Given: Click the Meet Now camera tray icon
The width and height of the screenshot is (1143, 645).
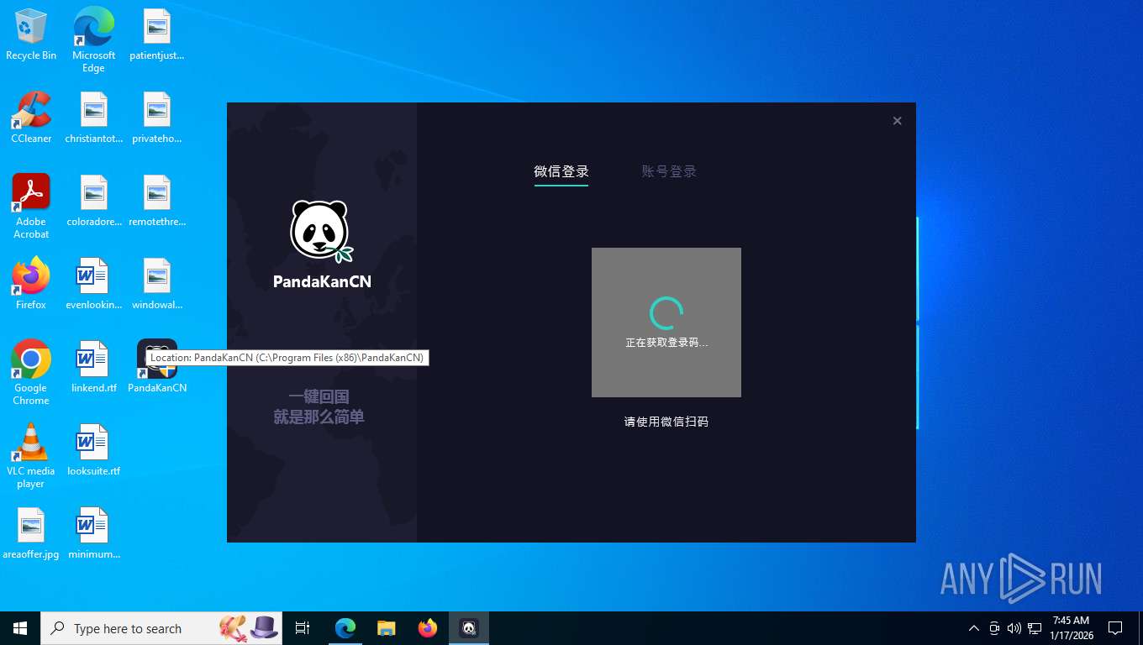Looking at the screenshot, I should [994, 628].
